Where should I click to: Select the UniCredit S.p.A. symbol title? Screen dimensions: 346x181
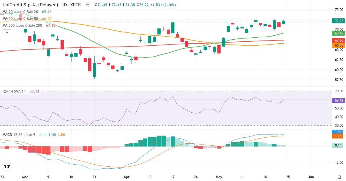pyautogui.click(x=42, y=5)
